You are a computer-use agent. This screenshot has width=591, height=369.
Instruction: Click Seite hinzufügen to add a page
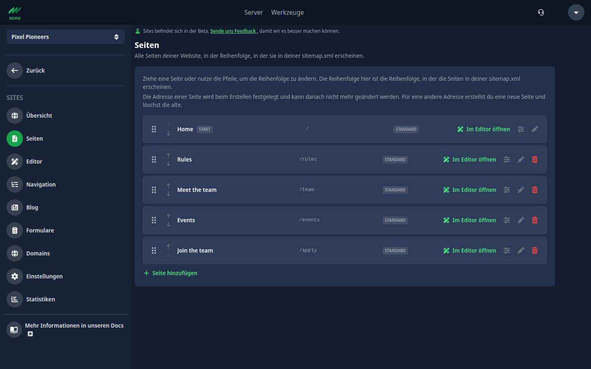point(170,273)
